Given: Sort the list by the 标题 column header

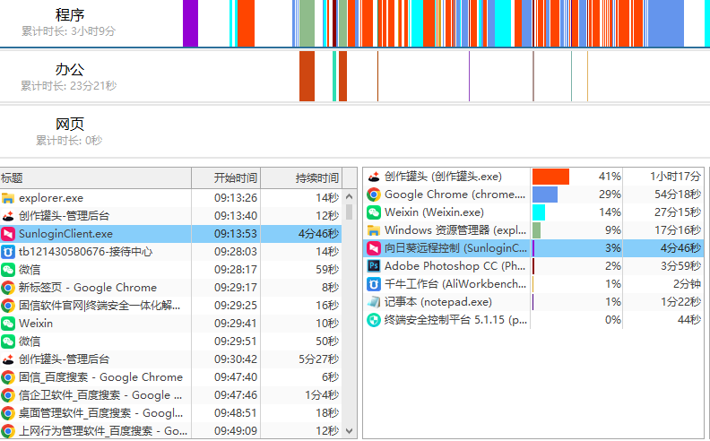Looking at the screenshot, I should click(x=96, y=178).
